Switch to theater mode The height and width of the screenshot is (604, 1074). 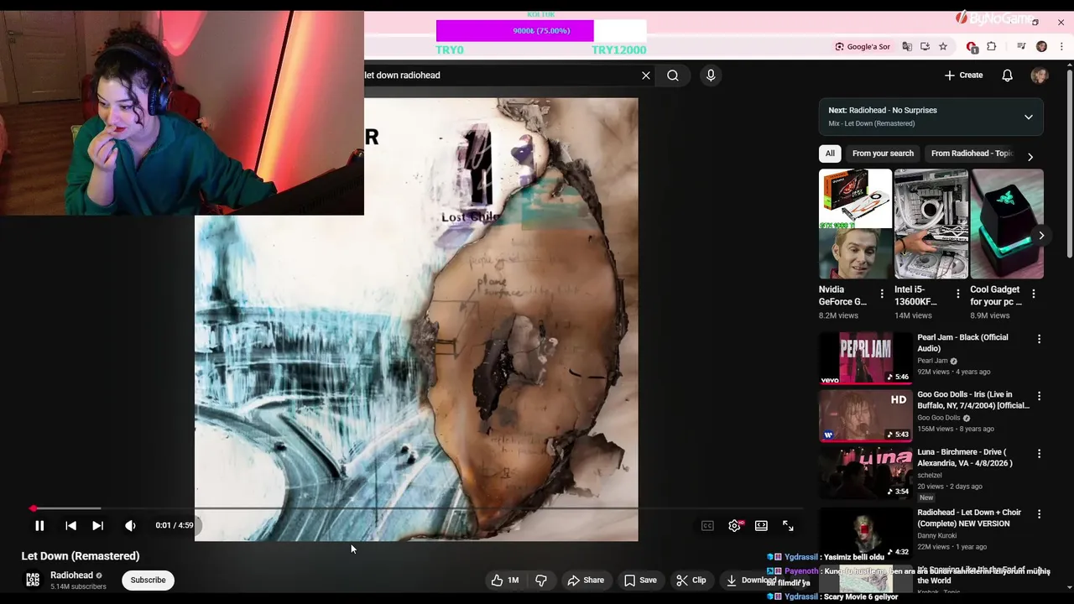coord(761,526)
